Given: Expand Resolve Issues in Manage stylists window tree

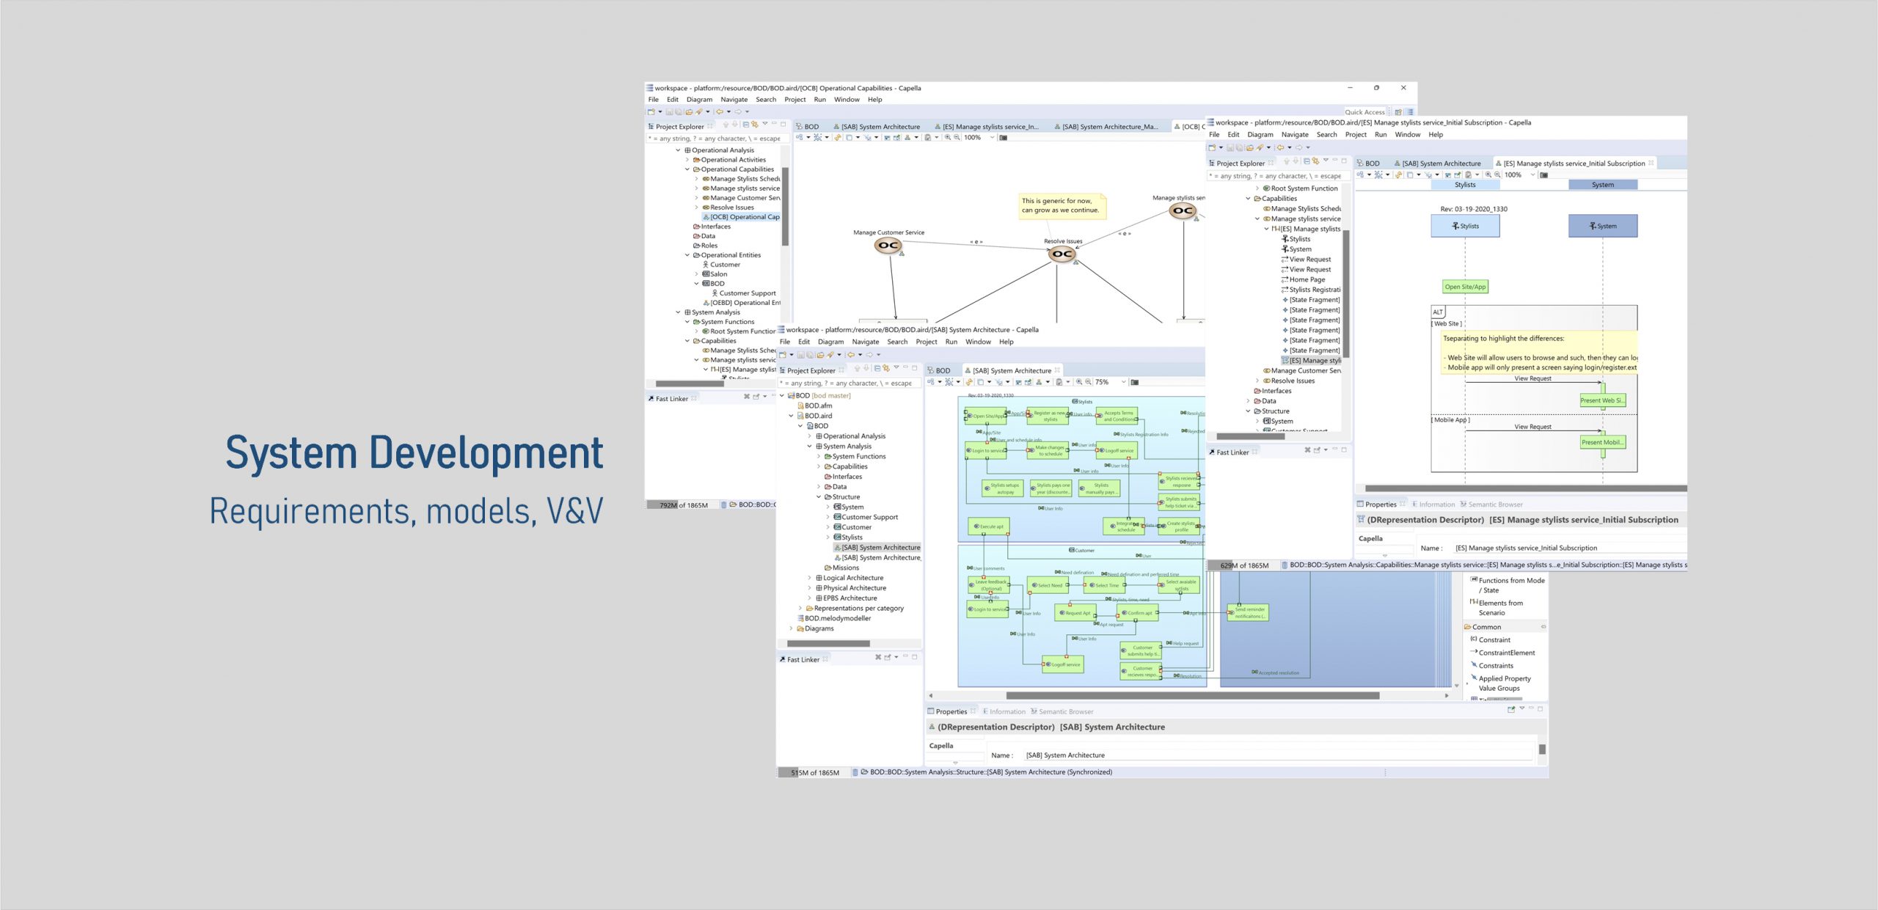Looking at the screenshot, I should pos(1257,381).
